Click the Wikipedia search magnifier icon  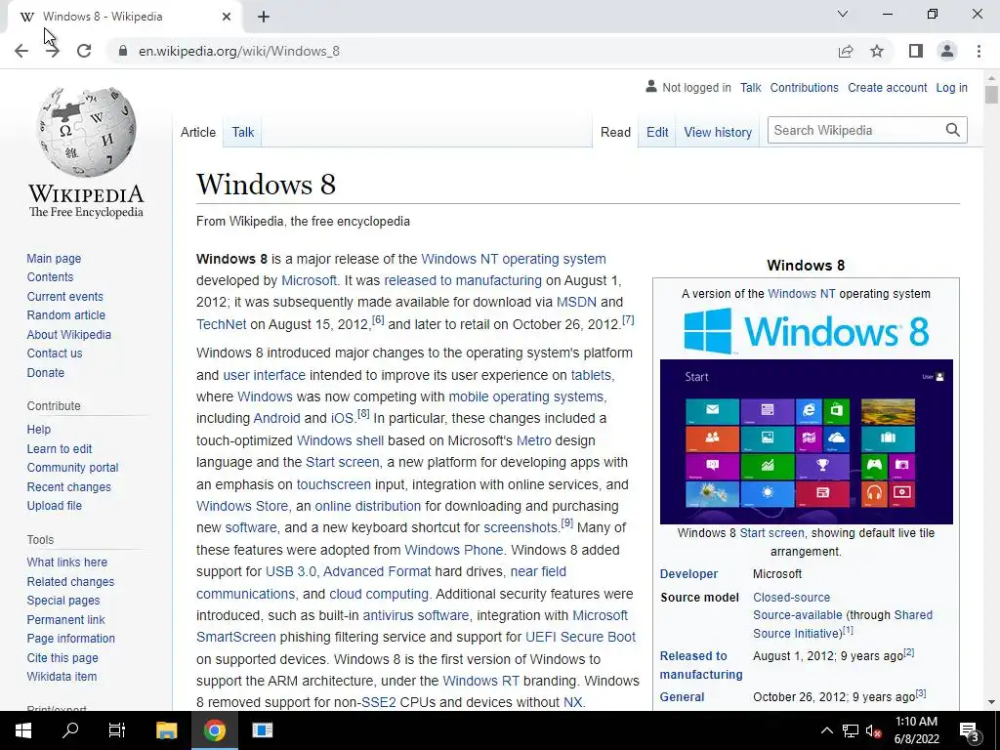[x=953, y=130]
